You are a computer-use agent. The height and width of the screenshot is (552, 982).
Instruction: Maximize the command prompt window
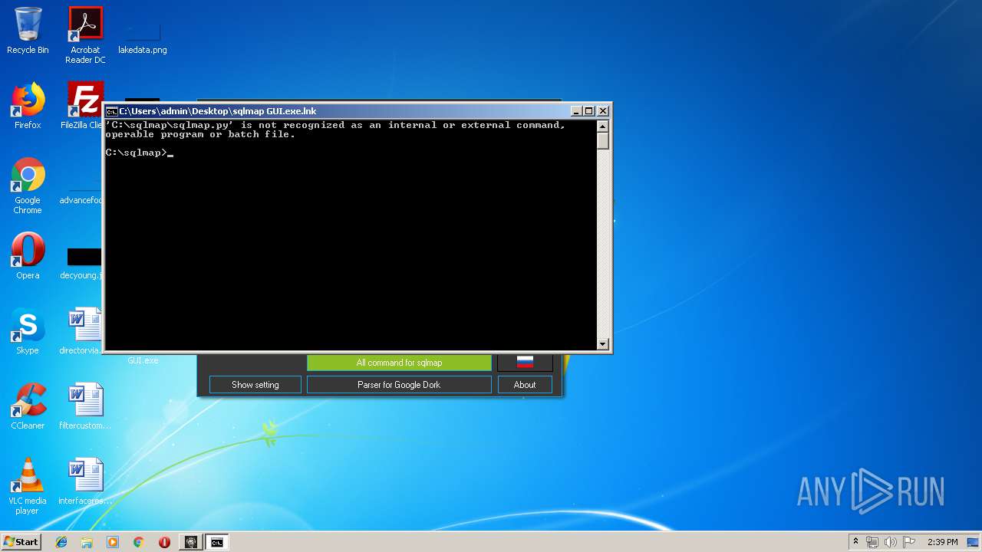click(x=589, y=111)
